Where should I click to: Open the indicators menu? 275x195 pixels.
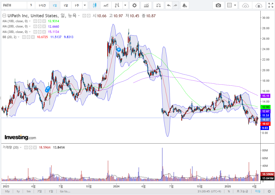click(146, 5)
